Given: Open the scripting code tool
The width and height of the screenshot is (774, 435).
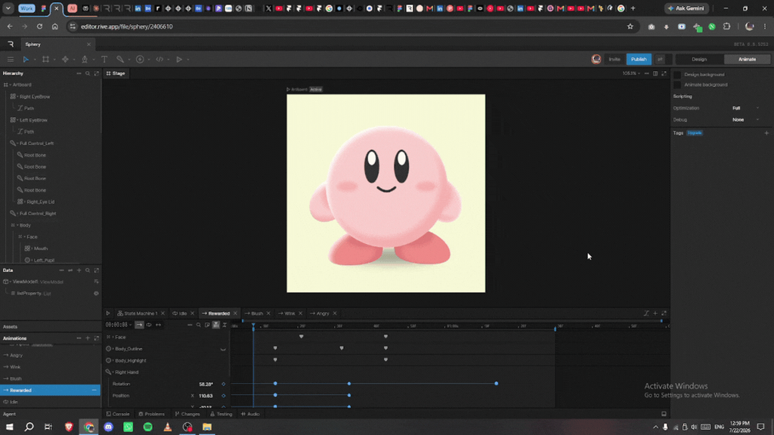Looking at the screenshot, I should click(x=159, y=59).
